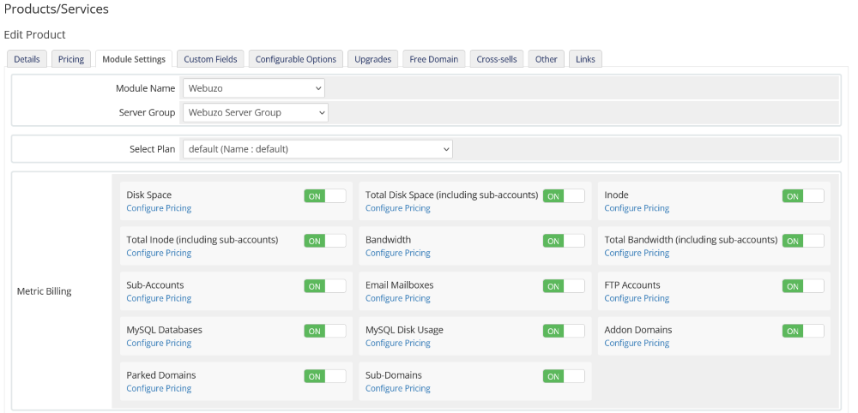Switch off FTP Accounts metric billing
This screenshot has height=413, width=858.
click(x=802, y=286)
